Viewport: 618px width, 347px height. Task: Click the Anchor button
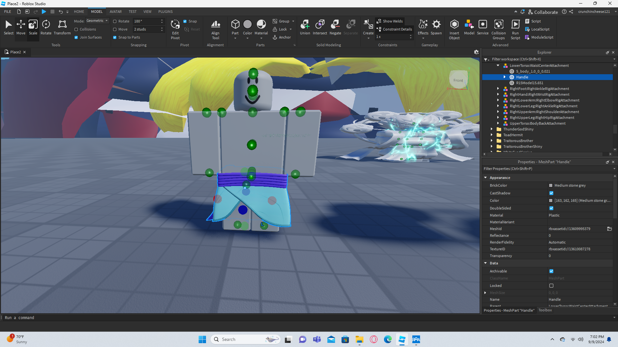[x=282, y=37]
